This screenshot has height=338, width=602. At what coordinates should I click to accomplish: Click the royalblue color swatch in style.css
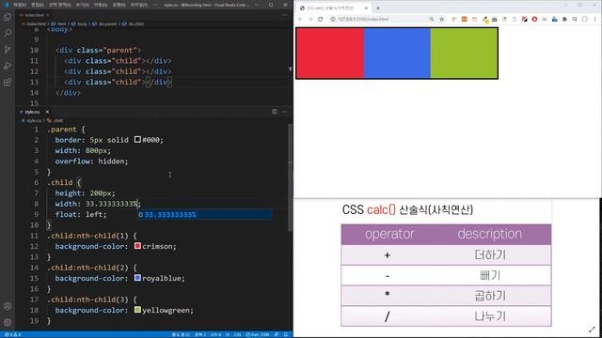coord(137,278)
